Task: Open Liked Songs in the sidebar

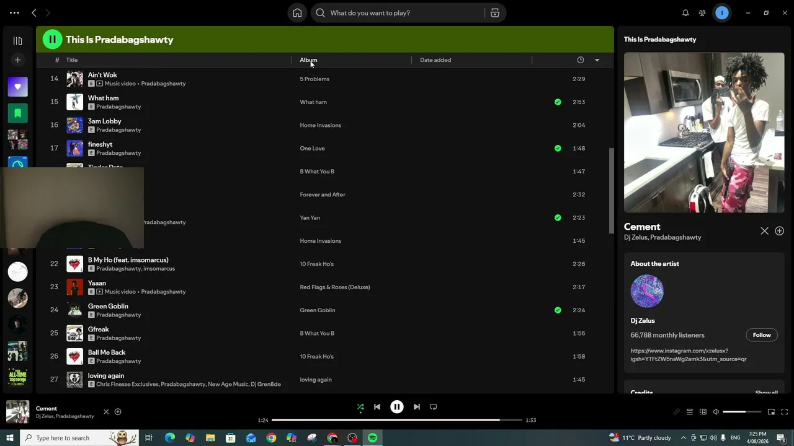Action: coord(17,87)
